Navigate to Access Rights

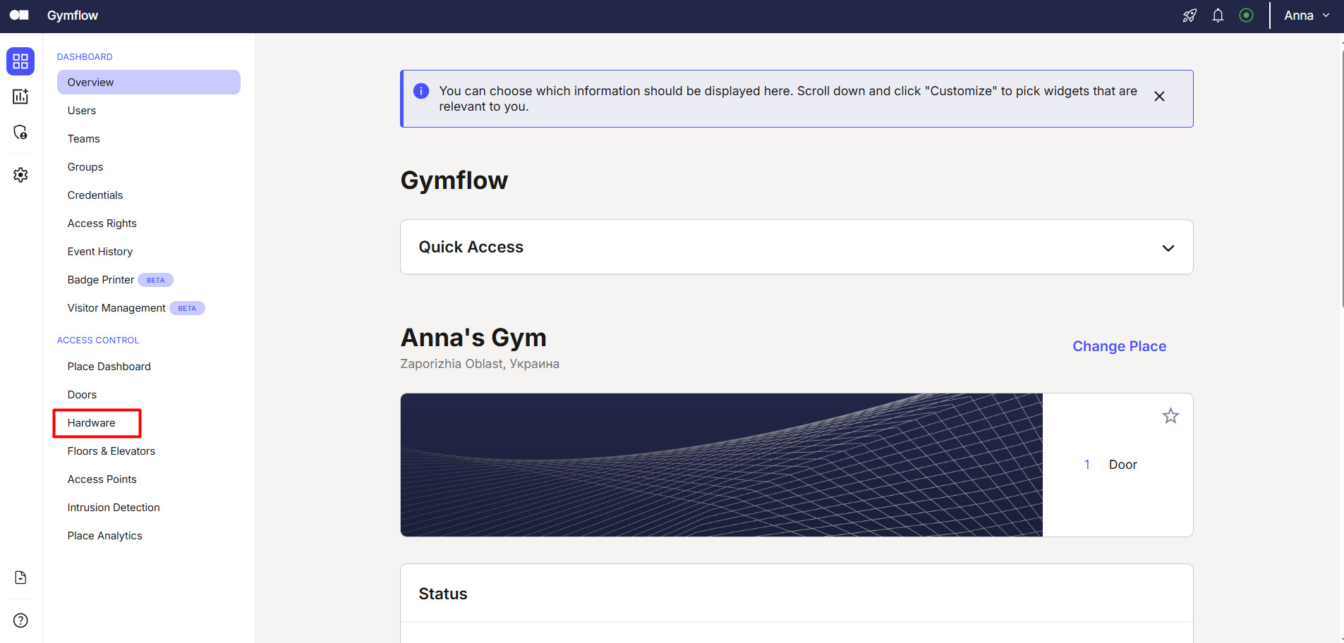click(x=102, y=223)
